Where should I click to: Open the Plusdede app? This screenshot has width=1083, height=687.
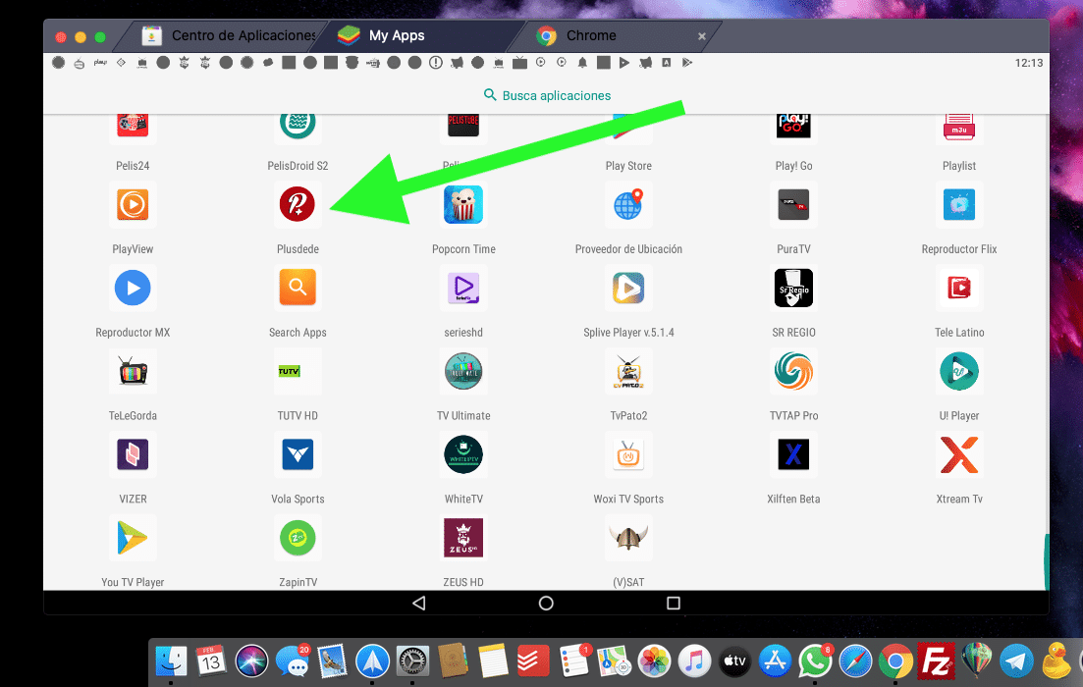298,205
